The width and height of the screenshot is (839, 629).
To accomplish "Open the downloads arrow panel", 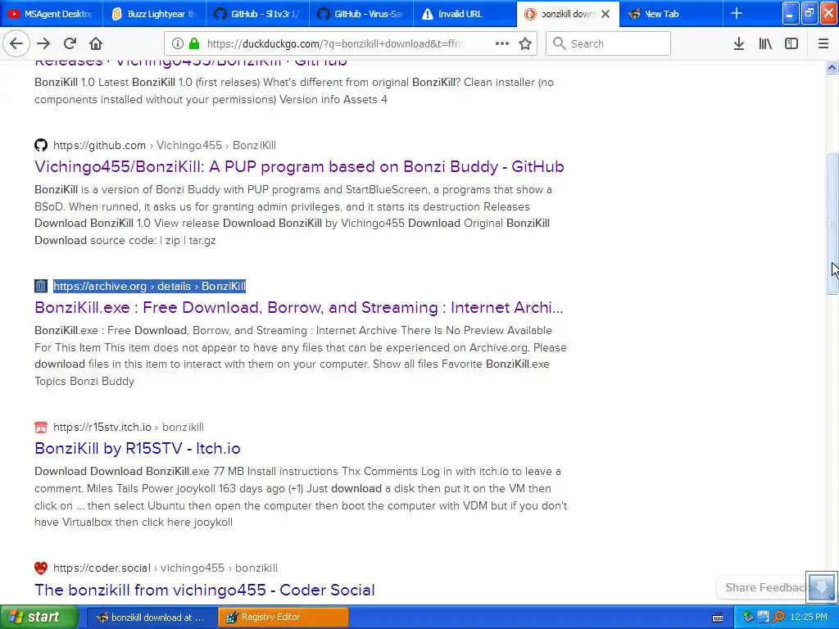I will (739, 44).
